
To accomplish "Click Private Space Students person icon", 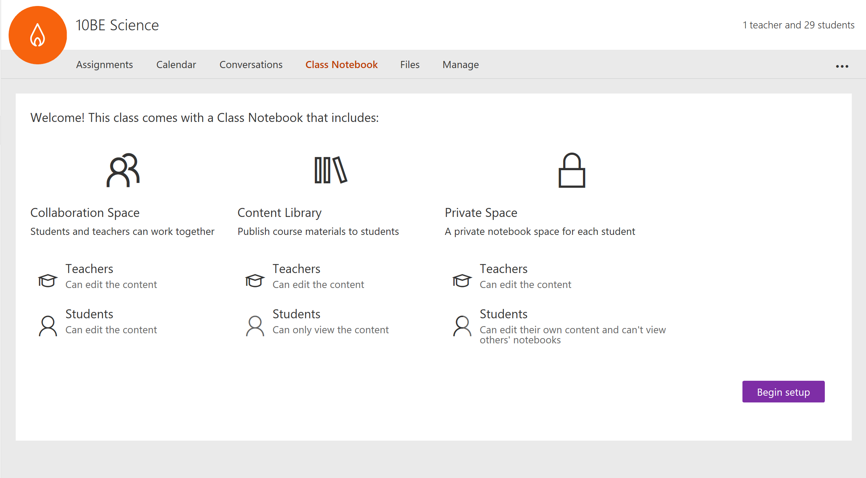I will (x=462, y=326).
